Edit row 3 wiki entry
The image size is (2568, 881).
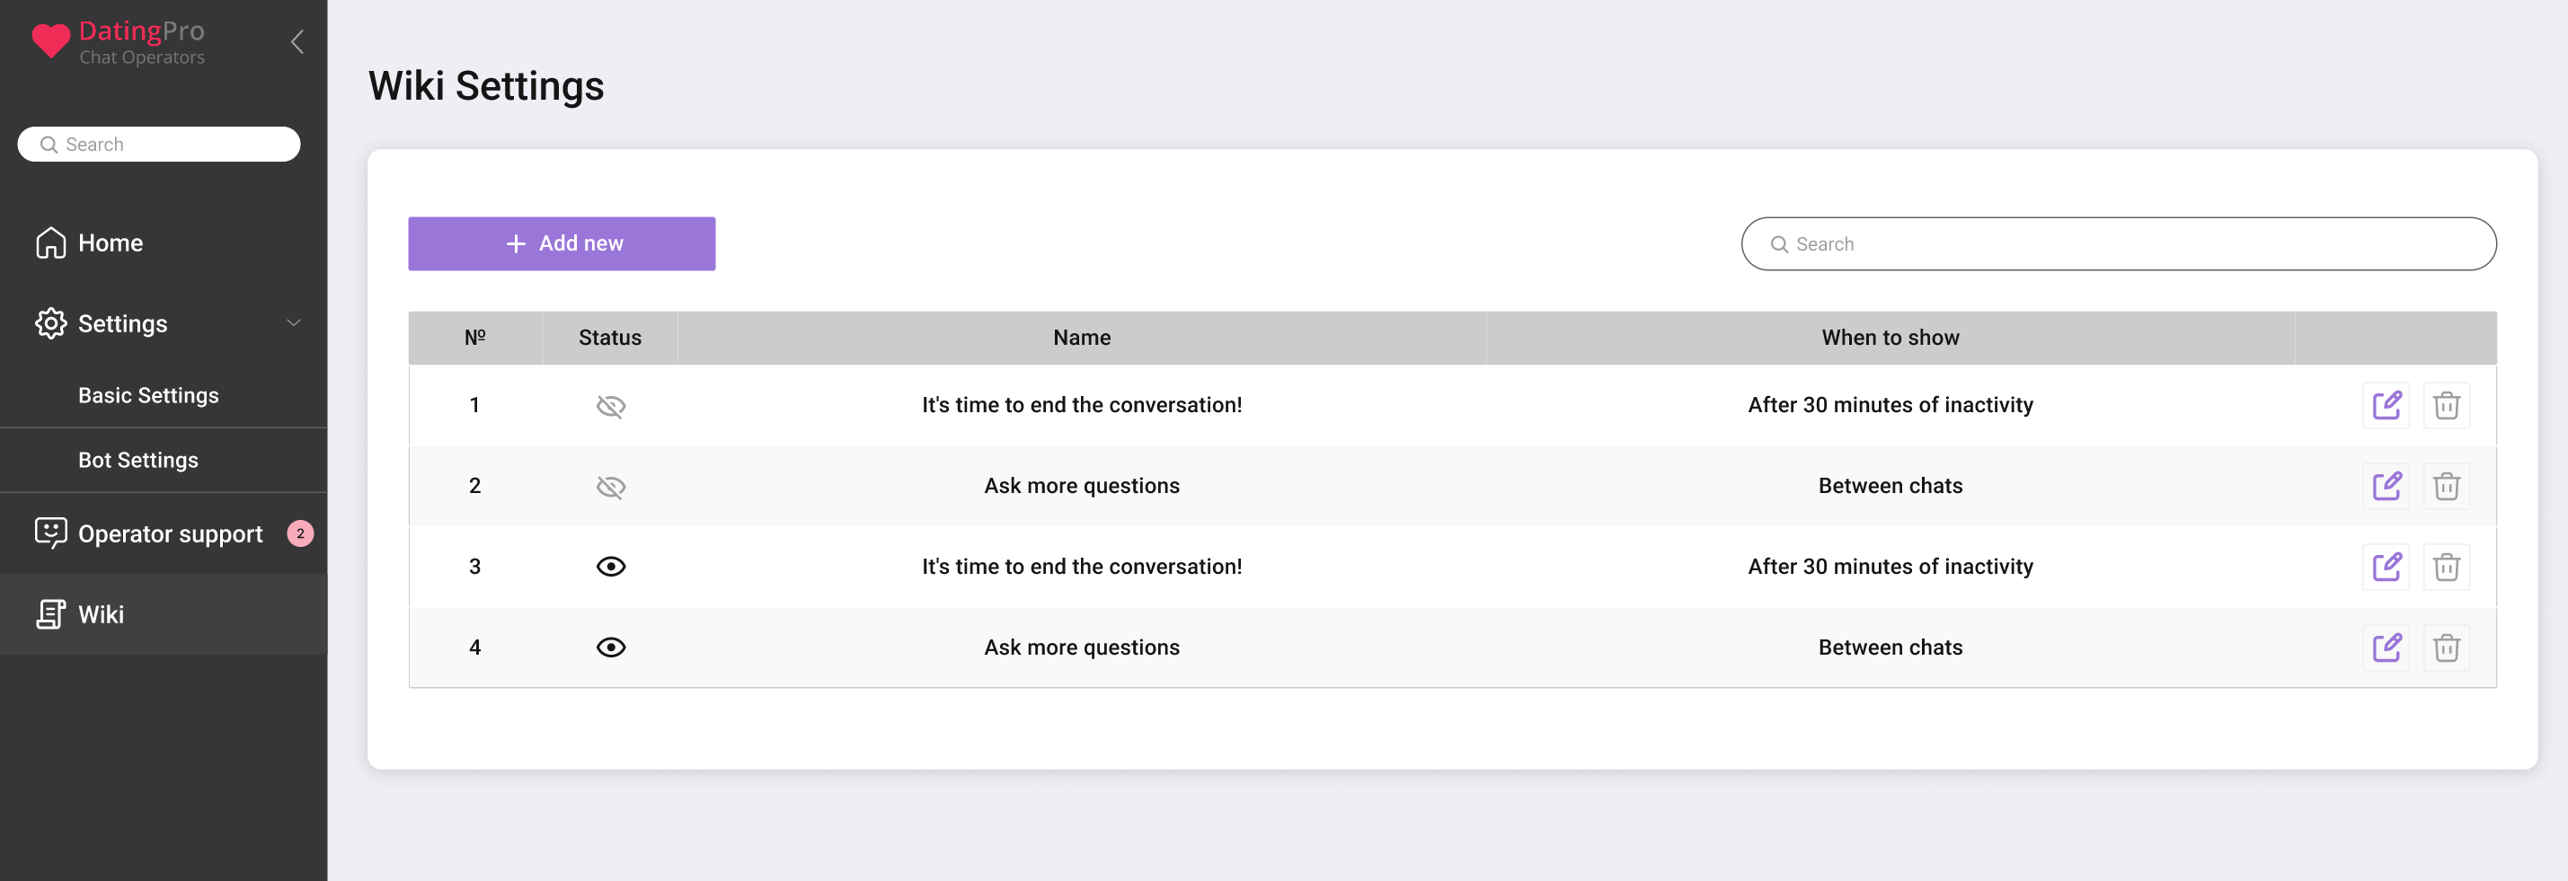coord(2386,567)
